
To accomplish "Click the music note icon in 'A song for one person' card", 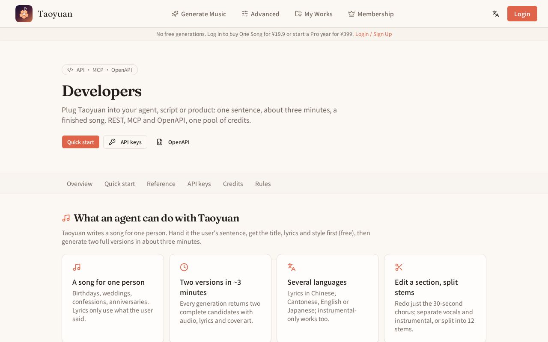I will [77, 267].
